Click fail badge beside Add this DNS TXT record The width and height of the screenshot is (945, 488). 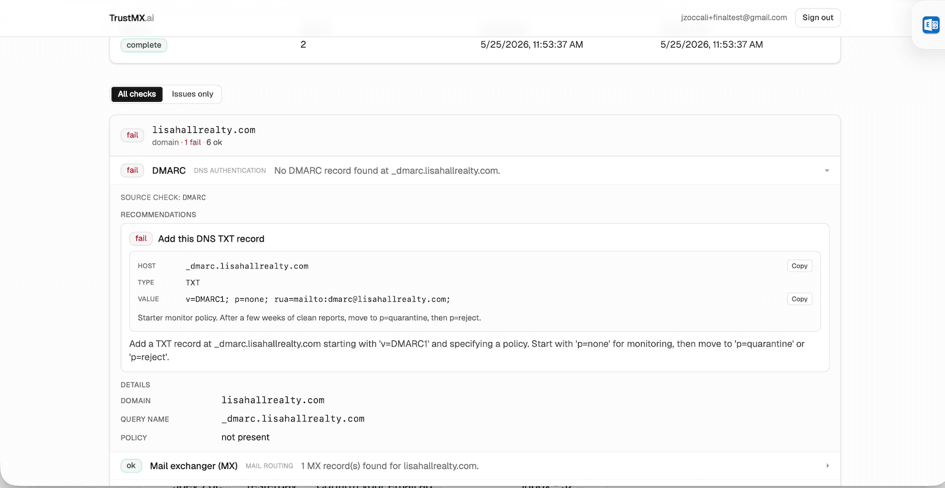(x=141, y=239)
